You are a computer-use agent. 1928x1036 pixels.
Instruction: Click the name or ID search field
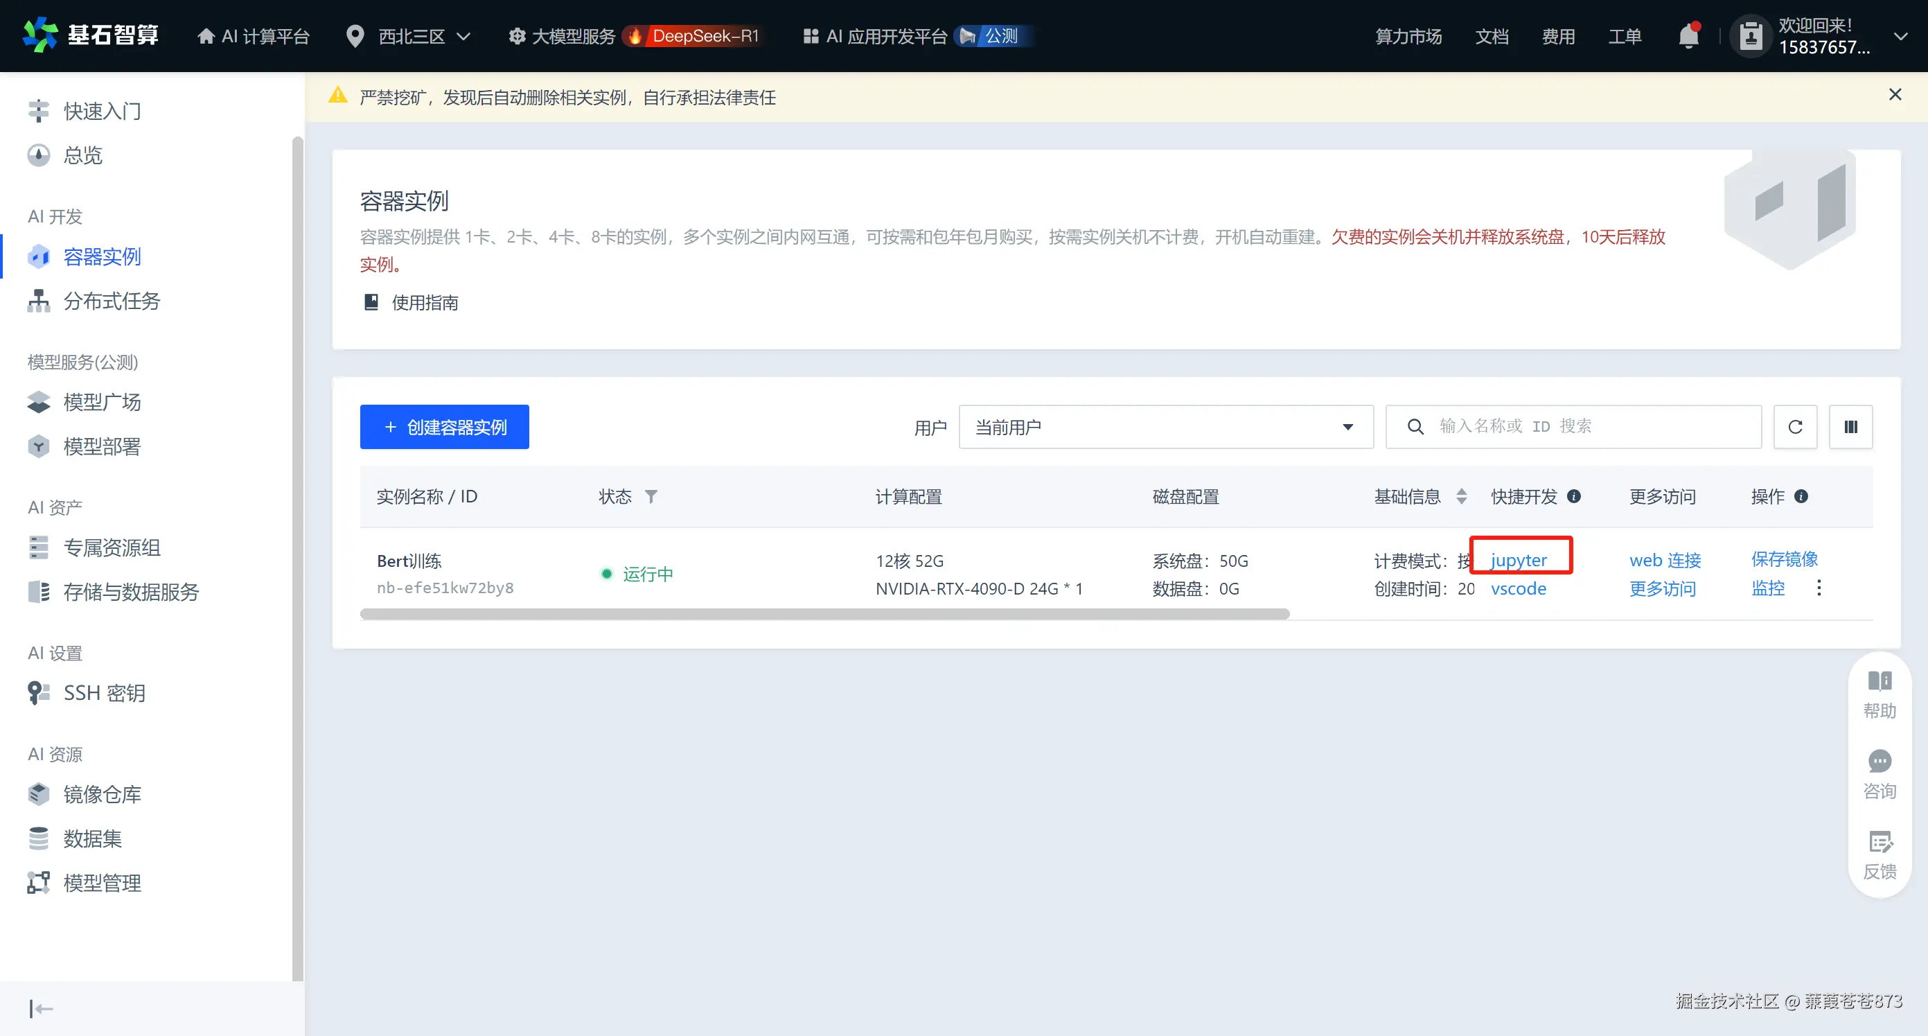[1586, 427]
